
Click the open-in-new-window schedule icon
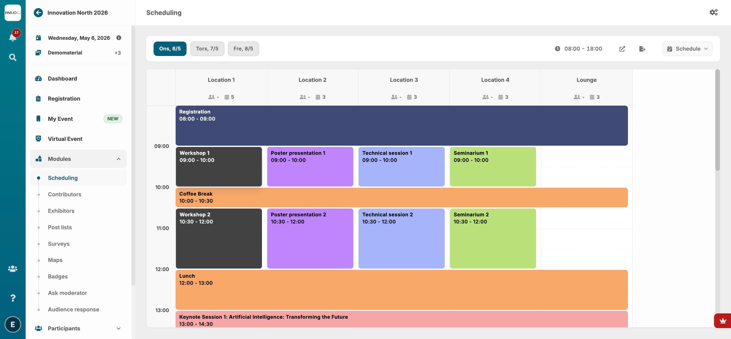(x=622, y=49)
